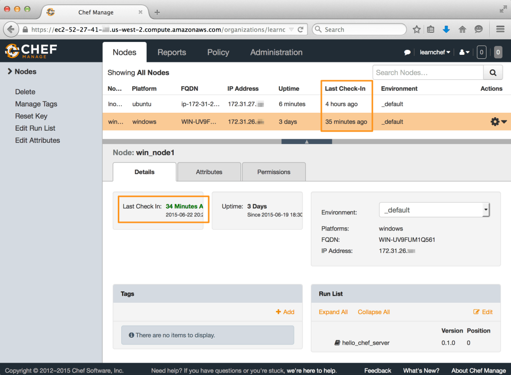Click the Add tag link
Viewport: 511px width, 375px height.
click(285, 312)
